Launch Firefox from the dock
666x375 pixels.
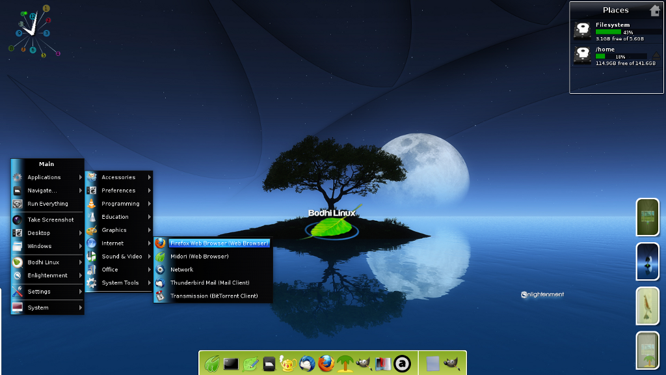[326, 364]
